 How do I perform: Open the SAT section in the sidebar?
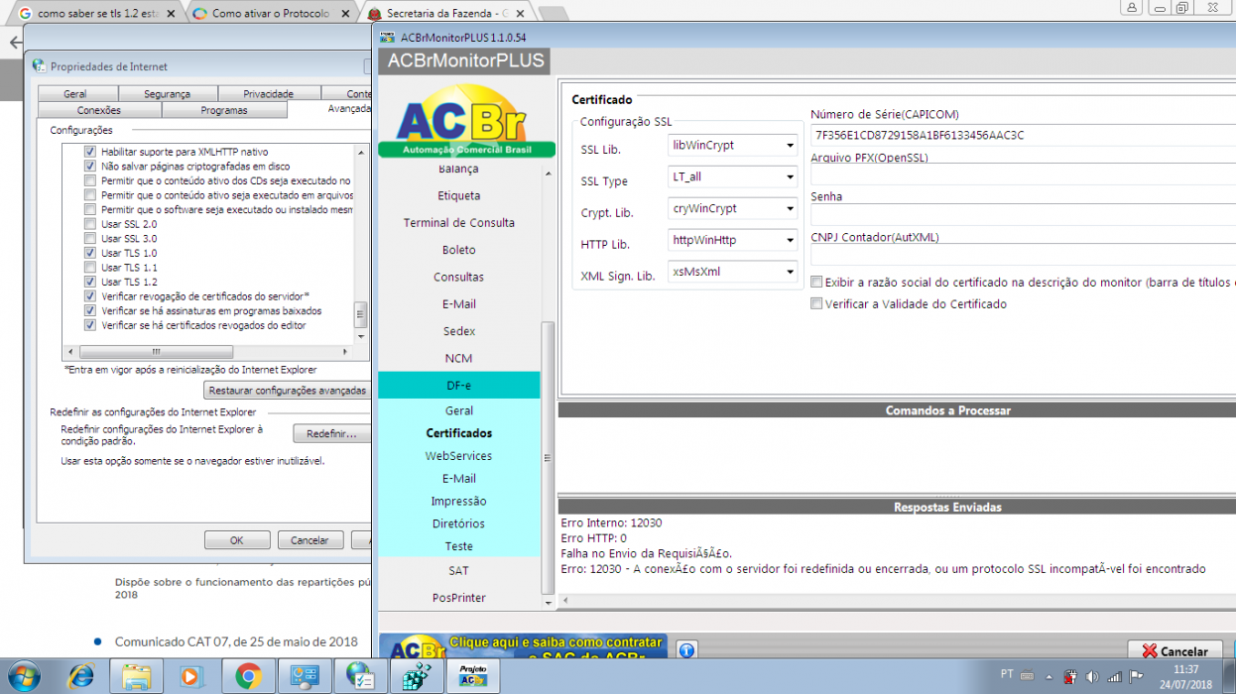pos(459,571)
